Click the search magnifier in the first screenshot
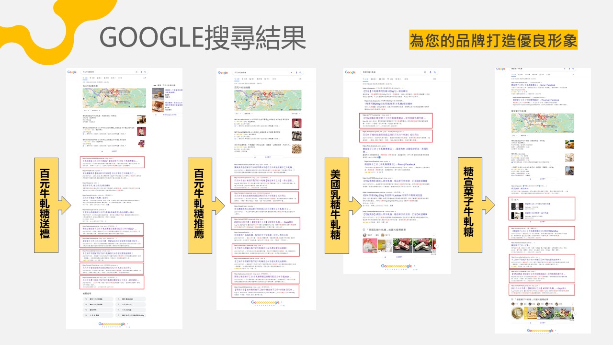This screenshot has width=613, height=345. 145,72
